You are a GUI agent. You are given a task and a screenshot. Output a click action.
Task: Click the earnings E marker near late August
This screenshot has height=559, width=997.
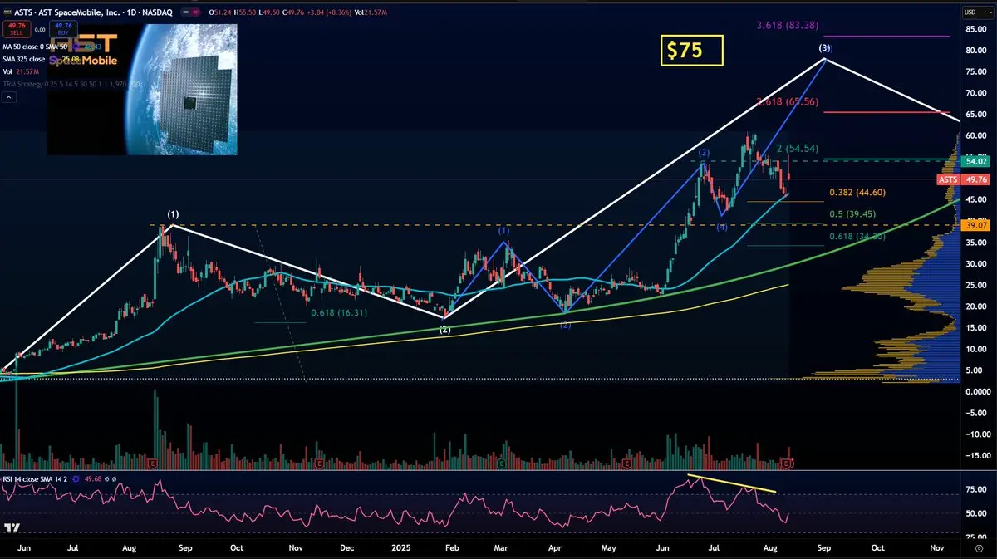pyautogui.click(x=151, y=462)
